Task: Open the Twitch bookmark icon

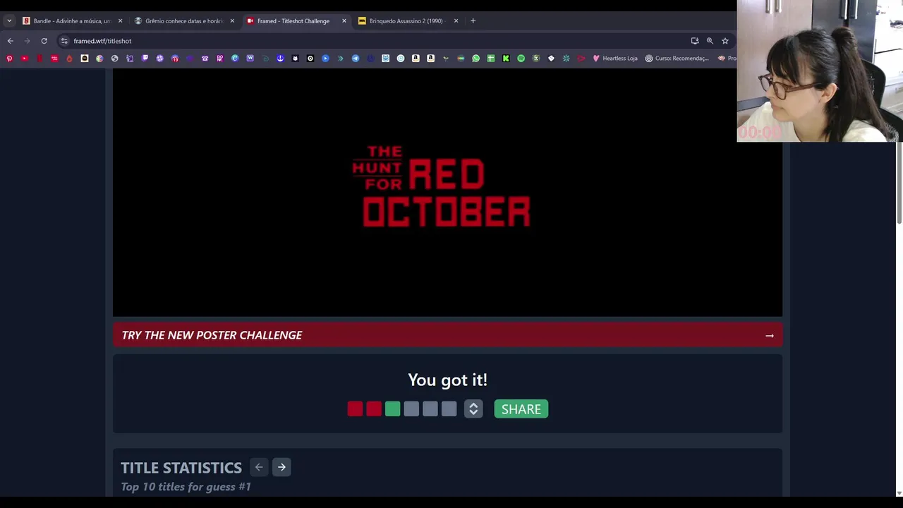Action: 145,58
